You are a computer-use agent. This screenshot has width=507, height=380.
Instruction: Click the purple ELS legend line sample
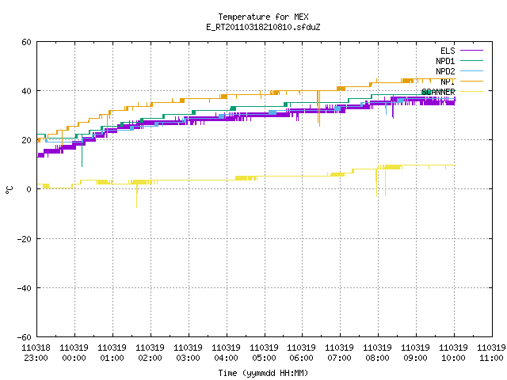[x=471, y=51]
